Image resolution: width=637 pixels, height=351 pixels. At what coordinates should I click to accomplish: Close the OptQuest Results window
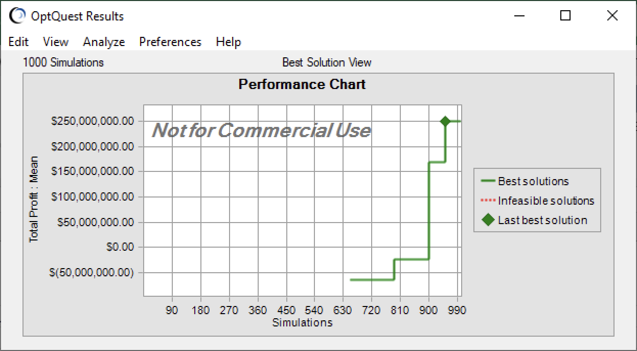[612, 16]
